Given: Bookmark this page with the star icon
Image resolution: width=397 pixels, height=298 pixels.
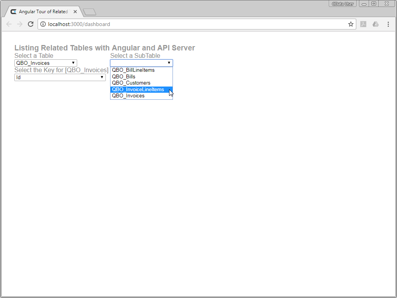Looking at the screenshot, I should tap(351, 24).
